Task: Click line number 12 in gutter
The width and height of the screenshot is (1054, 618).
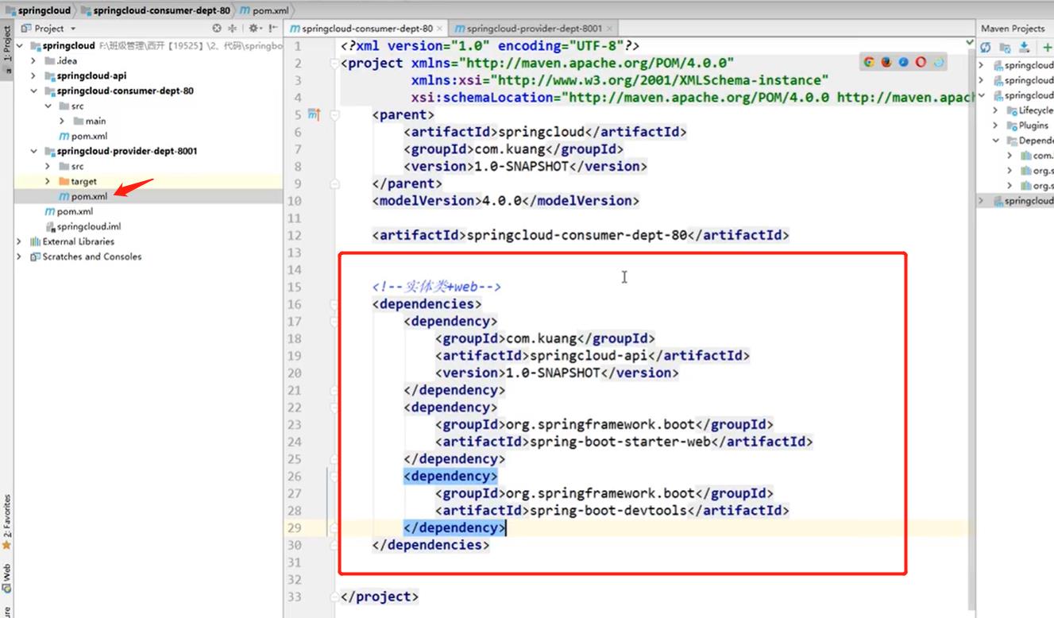Action: (295, 236)
